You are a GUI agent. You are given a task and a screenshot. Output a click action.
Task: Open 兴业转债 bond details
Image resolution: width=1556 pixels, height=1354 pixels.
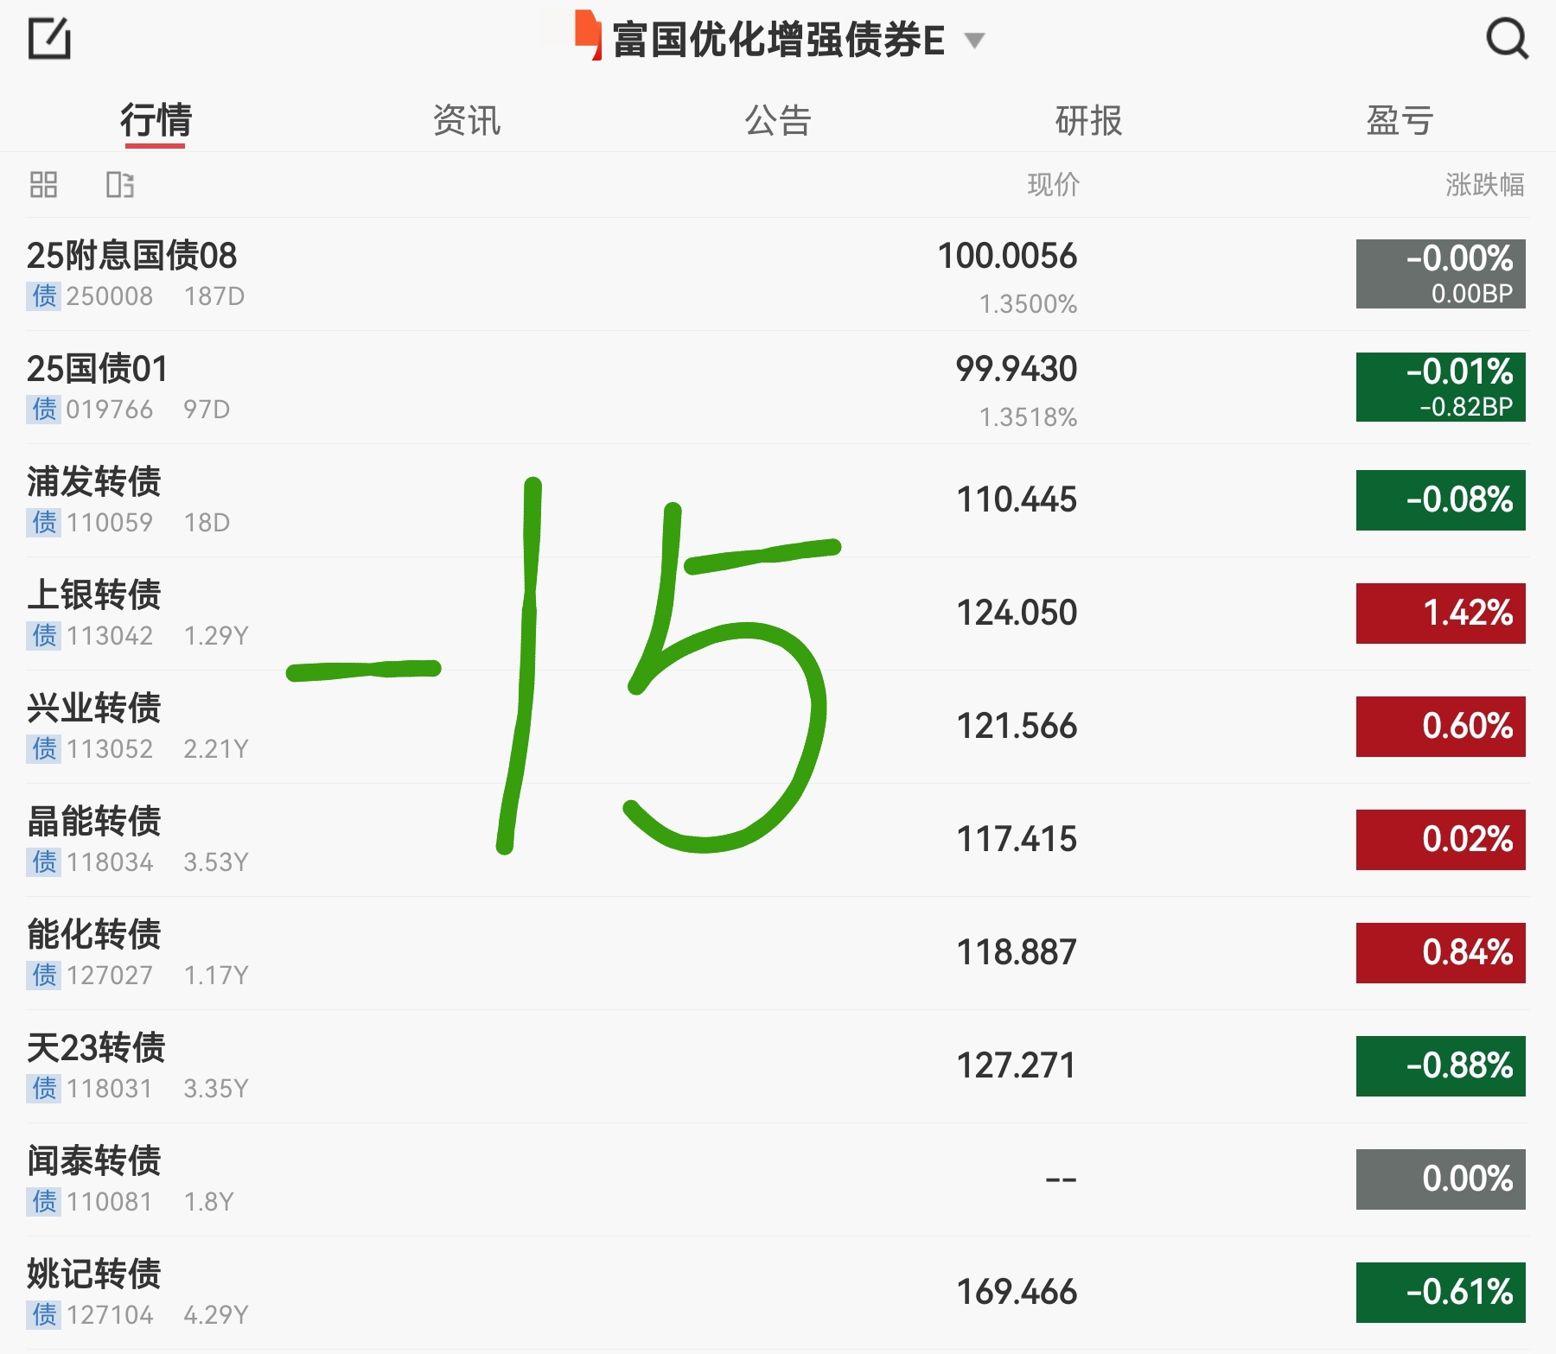(777, 727)
